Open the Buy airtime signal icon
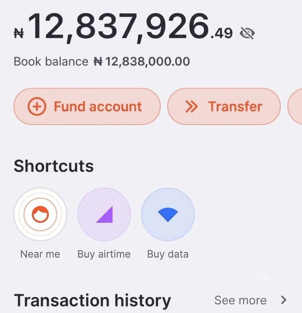The image size is (302, 313). point(104,214)
